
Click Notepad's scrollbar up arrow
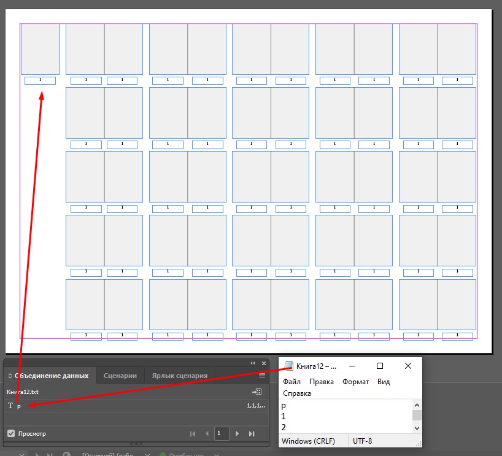tap(417, 405)
